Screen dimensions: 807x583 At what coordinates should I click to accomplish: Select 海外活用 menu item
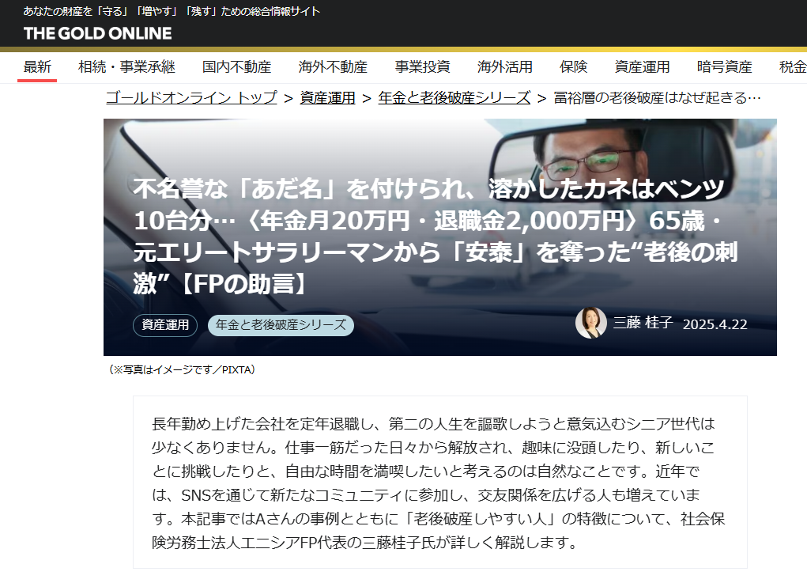tap(505, 67)
